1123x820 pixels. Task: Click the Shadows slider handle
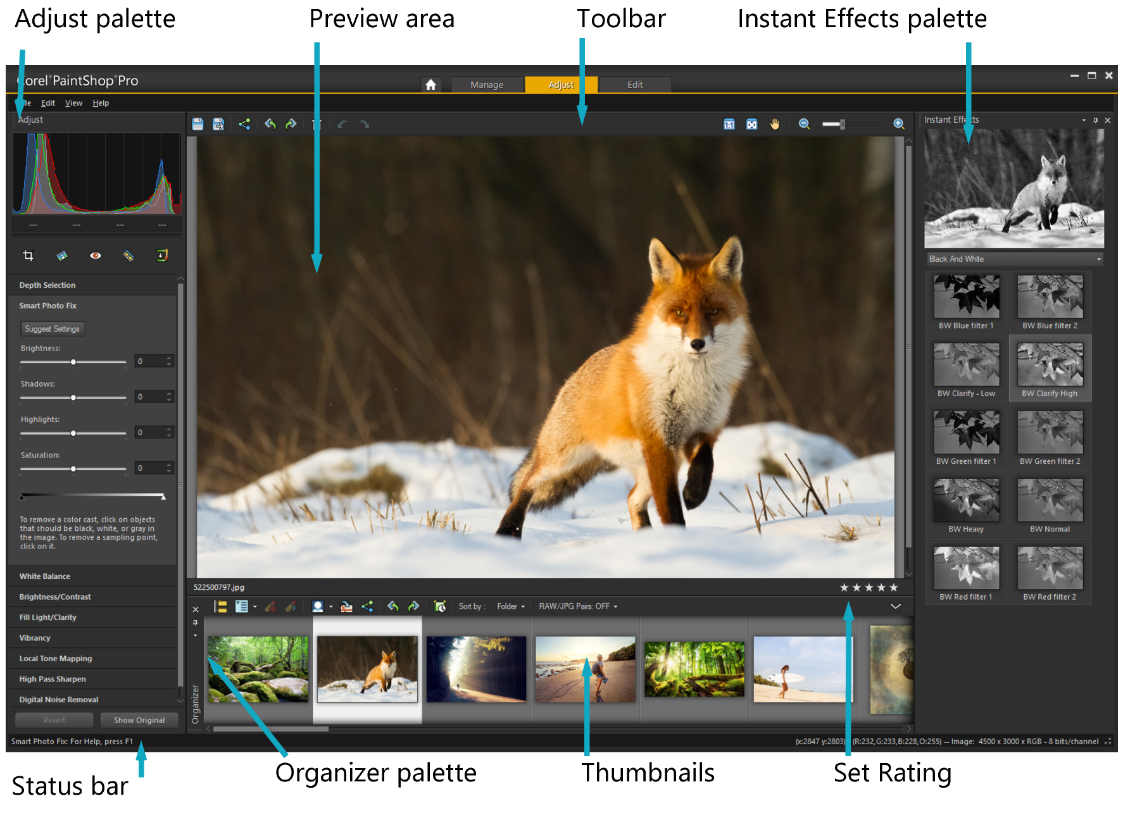click(73, 397)
